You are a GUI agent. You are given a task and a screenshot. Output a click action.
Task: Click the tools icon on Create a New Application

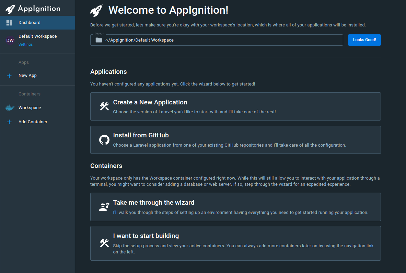click(x=104, y=106)
